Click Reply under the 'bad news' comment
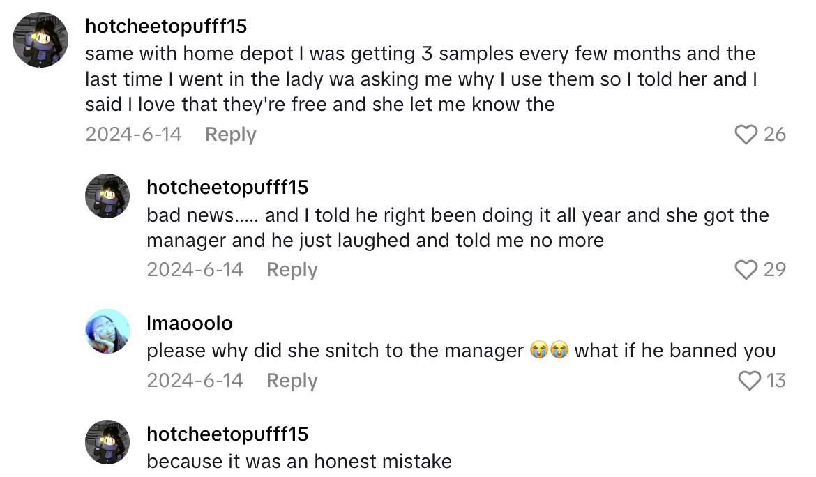 click(x=292, y=269)
